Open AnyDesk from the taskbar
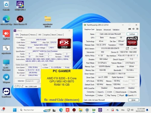 [x=68, y=110]
